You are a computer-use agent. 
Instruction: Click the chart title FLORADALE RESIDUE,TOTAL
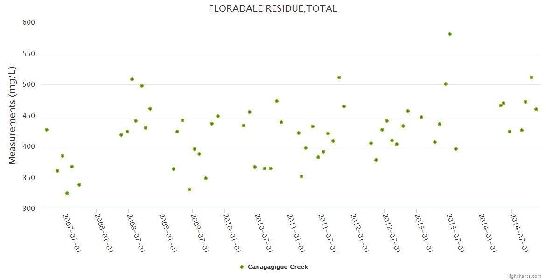[x=273, y=8]
